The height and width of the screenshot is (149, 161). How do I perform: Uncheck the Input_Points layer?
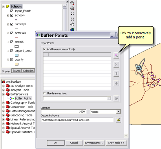tap(12, 11)
